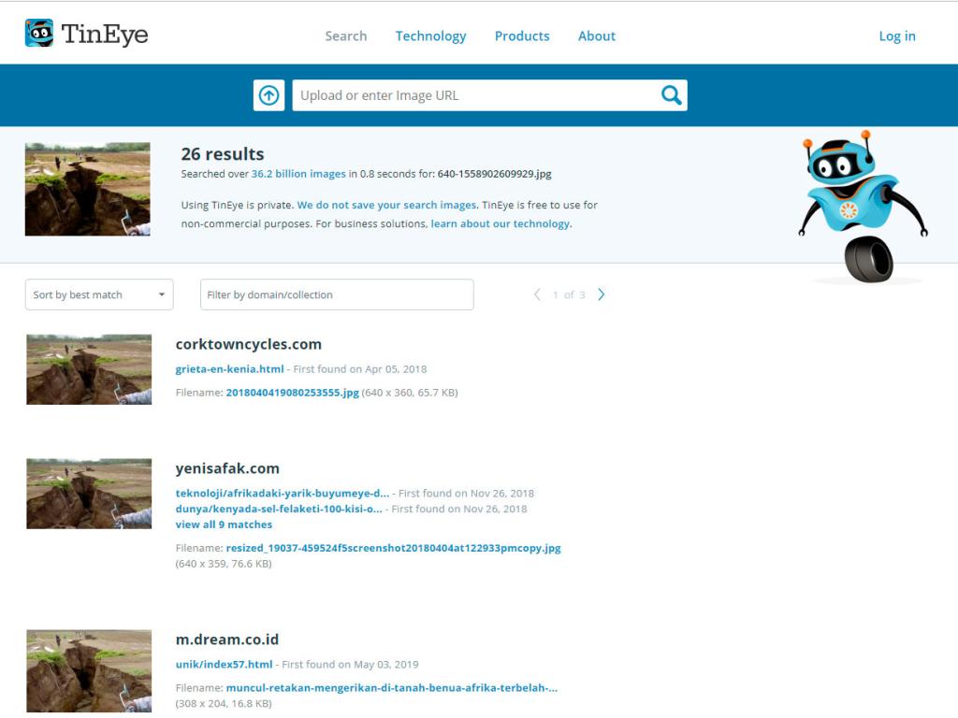Click the '26 results' heading
Viewport: 958px width, 718px height.
(x=223, y=154)
